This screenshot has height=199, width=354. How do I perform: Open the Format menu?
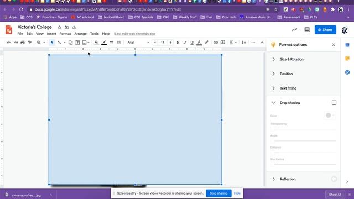click(65, 34)
